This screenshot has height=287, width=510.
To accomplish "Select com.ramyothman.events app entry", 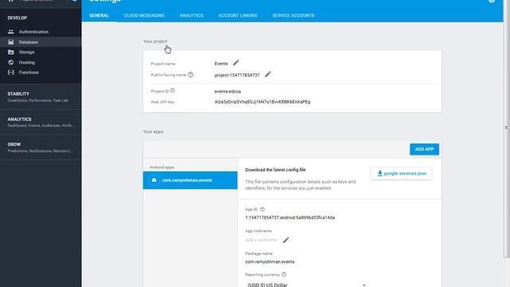I will click(x=190, y=180).
